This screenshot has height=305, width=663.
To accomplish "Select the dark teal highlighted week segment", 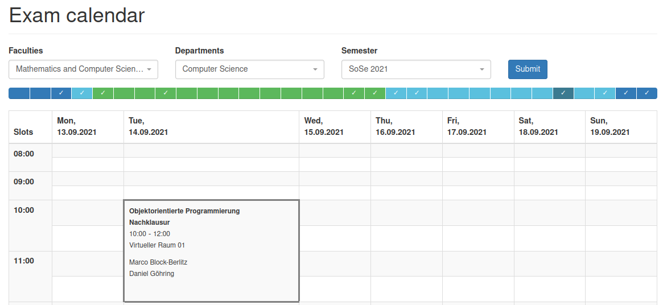I will pos(563,93).
